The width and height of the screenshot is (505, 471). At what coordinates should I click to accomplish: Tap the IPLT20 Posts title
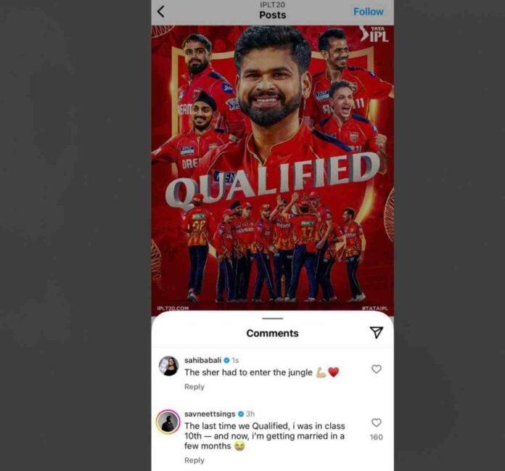click(x=273, y=11)
